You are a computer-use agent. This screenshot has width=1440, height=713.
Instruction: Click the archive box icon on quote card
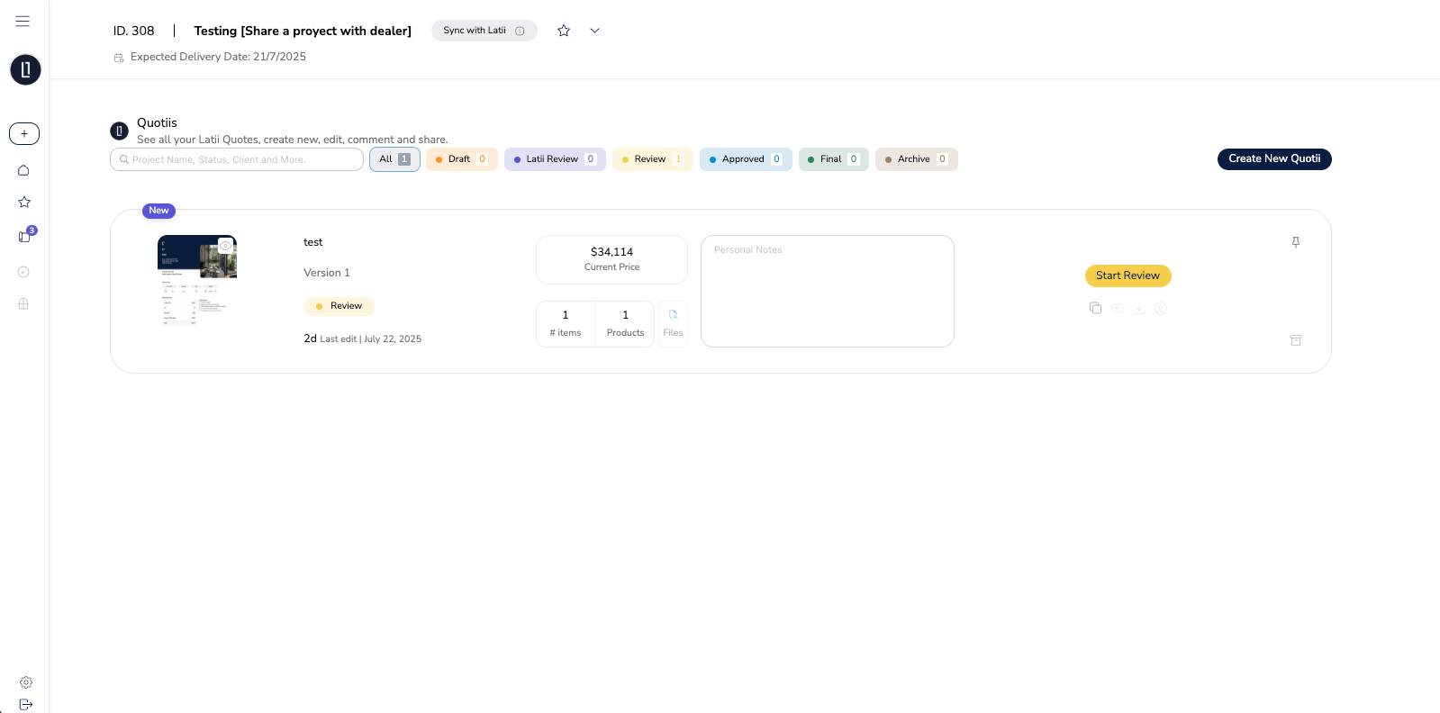point(1295,340)
